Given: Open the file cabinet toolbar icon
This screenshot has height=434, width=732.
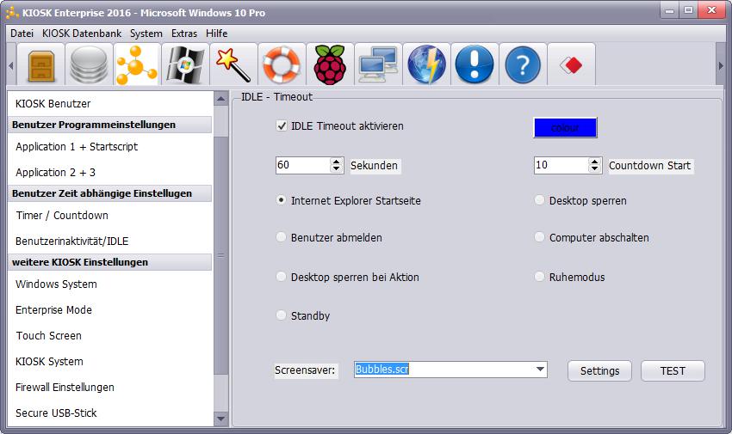Looking at the screenshot, I should tap(41, 65).
